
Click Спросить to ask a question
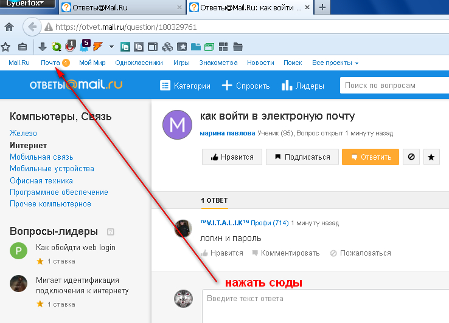click(x=246, y=86)
